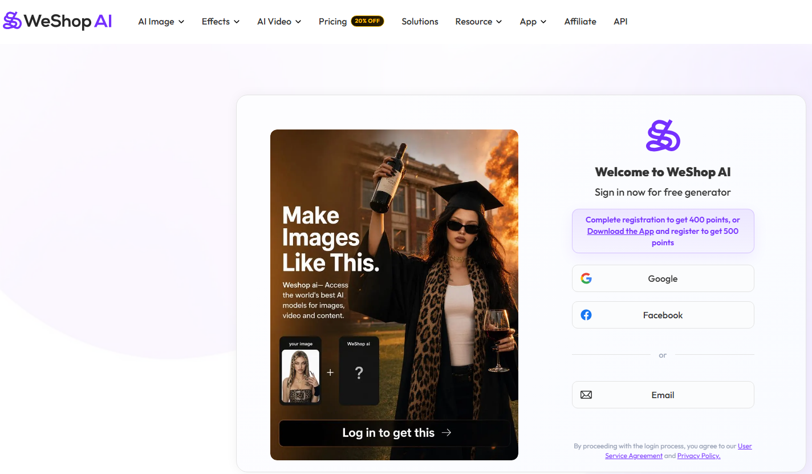Click the 'Make Images Like This.' headline
The width and height of the screenshot is (812, 474).
pos(331,240)
